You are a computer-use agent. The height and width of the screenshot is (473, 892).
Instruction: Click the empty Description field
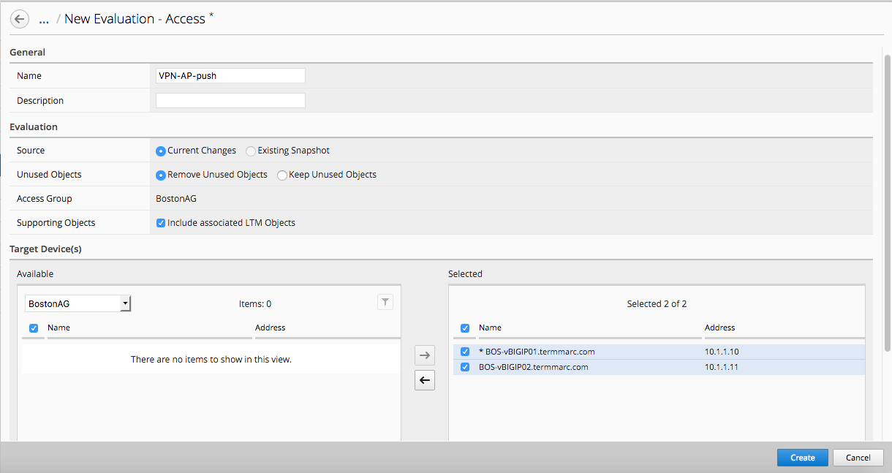[230, 101]
